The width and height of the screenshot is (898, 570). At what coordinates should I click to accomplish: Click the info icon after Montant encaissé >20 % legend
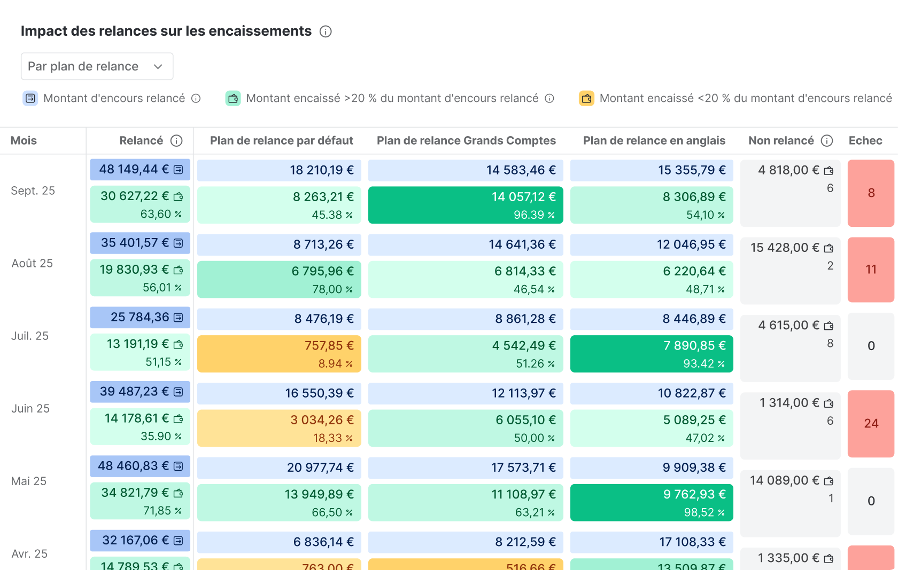(549, 98)
